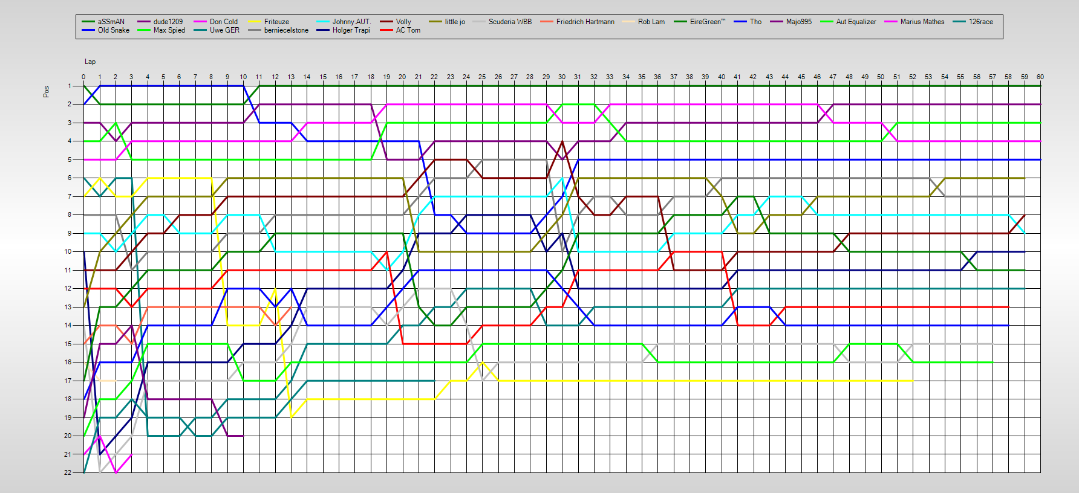Image resolution: width=1079 pixels, height=493 pixels.
Task: Click lap number 18 on the axis
Action: pos(371,77)
